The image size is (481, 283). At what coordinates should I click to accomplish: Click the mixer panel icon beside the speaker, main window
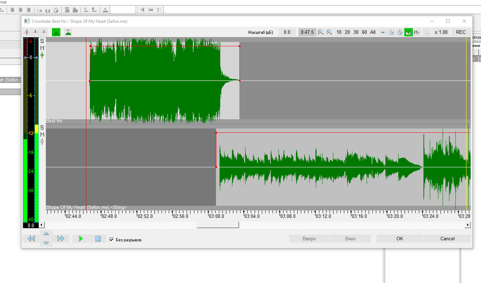coord(151,9)
